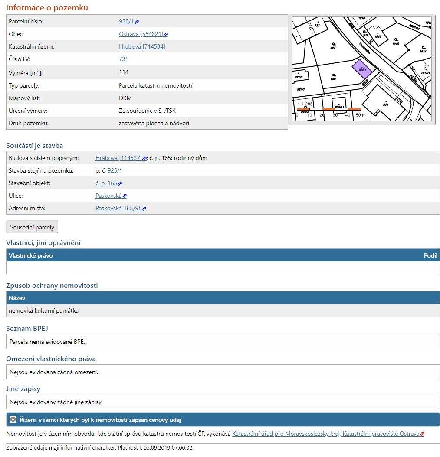This screenshot has height=457, width=440.
Task: Click the Způsob ochrany nemovitosti heading
Action: click(x=52, y=285)
